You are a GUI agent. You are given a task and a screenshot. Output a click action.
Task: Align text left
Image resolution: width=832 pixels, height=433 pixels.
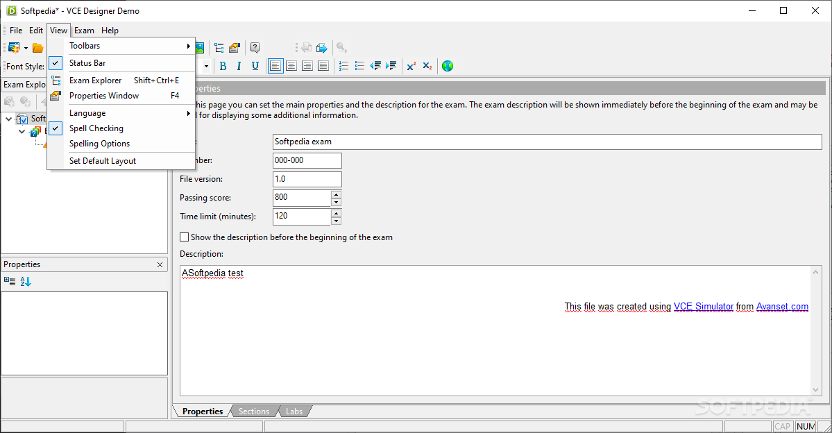click(x=275, y=66)
